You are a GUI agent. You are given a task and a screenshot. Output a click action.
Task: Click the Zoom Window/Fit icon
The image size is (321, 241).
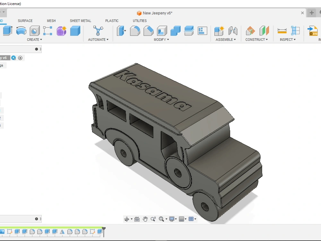(161, 219)
